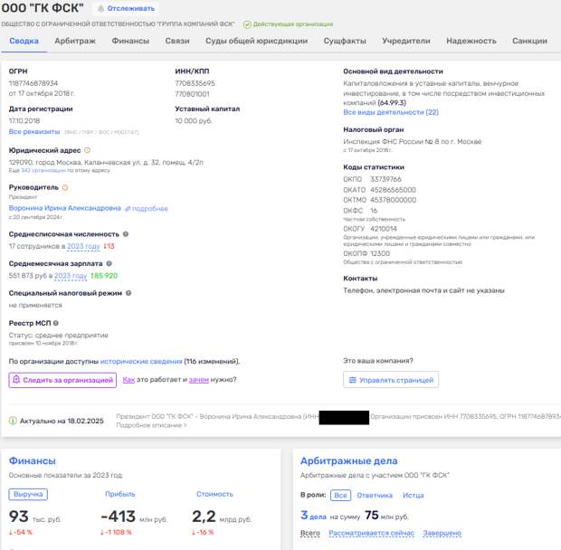
Task: Click the КПП value 770801001
Action: 192,94
